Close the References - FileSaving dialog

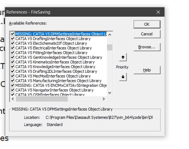tap(158, 12)
